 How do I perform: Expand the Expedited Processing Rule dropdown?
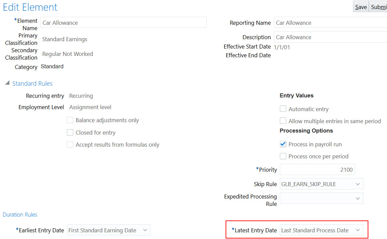click(357, 198)
